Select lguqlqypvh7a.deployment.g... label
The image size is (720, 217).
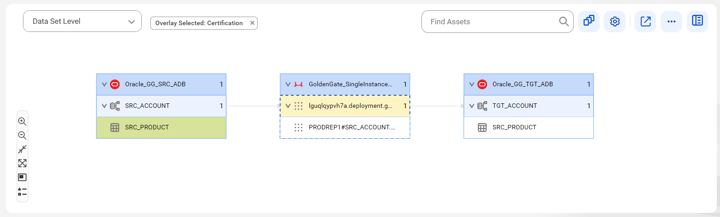350,106
